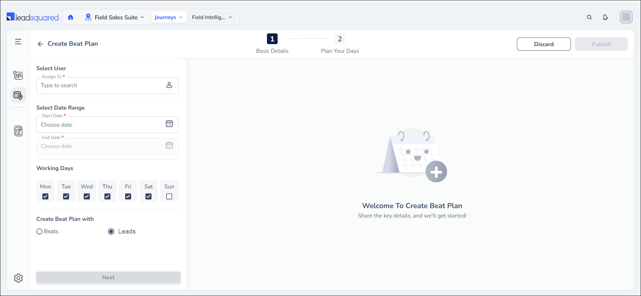Expand the Field Sales Suite dropdown
The width and height of the screenshot is (641, 296).
click(x=115, y=17)
